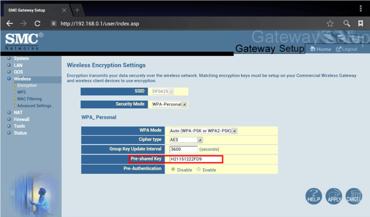Image resolution: width=370 pixels, height=217 pixels.
Task: Select the Disable Pre-Authentication radio button
Action: [173, 169]
